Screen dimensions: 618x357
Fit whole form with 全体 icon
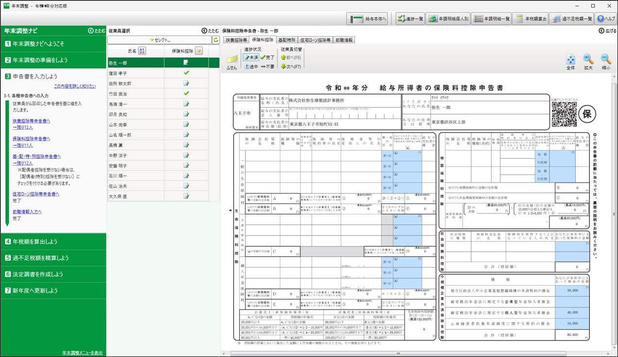570,61
